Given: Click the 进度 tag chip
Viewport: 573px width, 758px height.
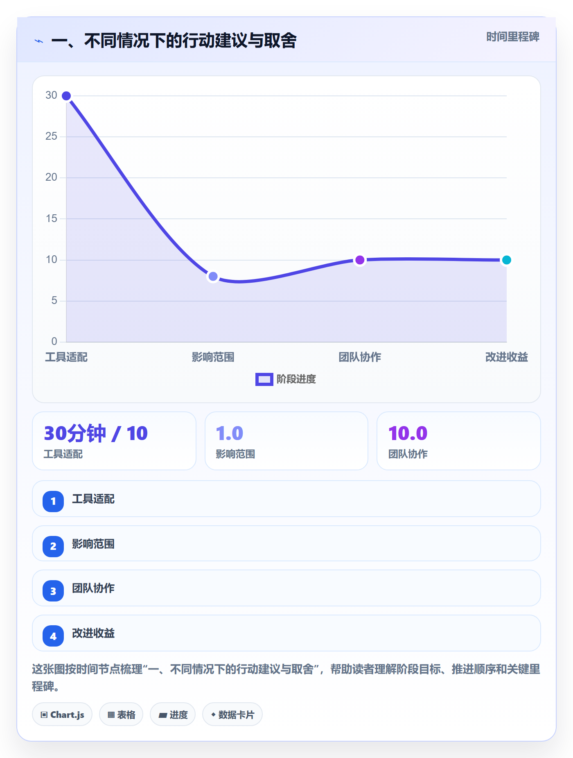Looking at the screenshot, I should coord(173,715).
